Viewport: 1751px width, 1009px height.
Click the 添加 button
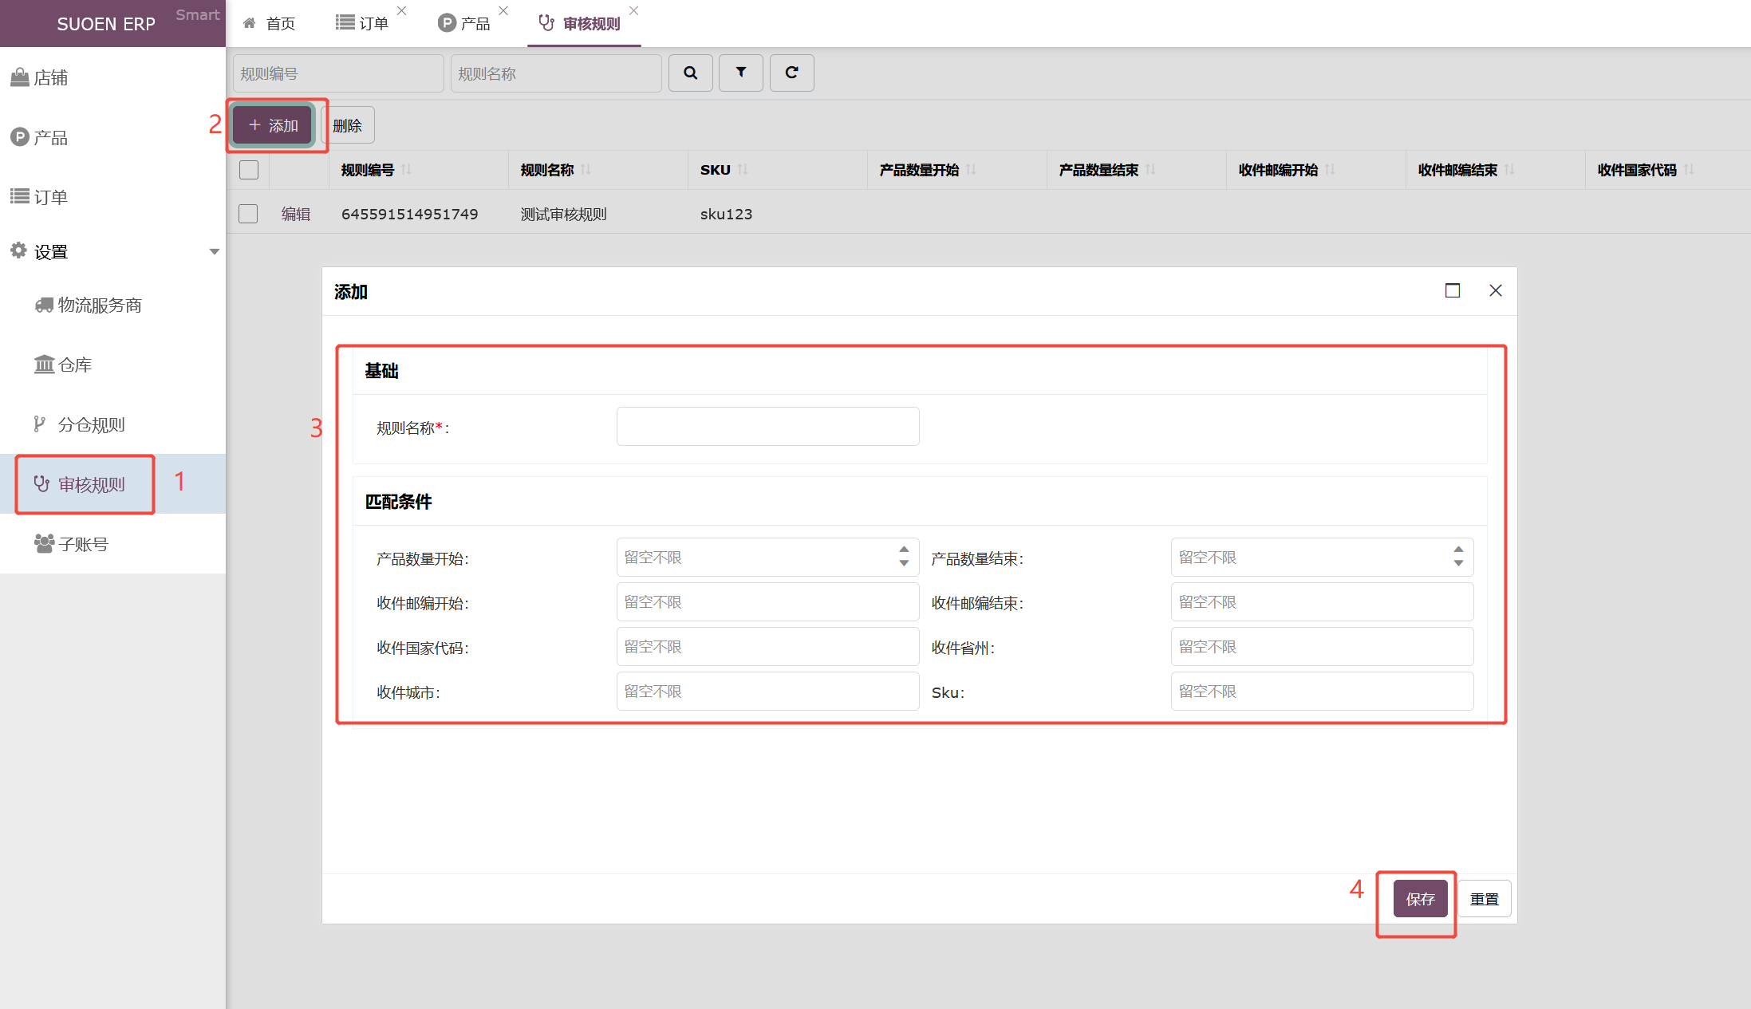click(x=272, y=125)
